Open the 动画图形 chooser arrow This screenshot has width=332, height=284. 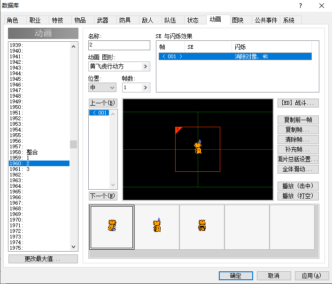tap(146, 67)
